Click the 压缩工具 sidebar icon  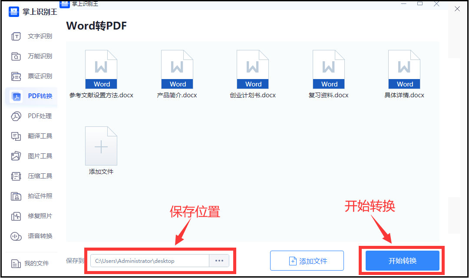tap(16, 176)
